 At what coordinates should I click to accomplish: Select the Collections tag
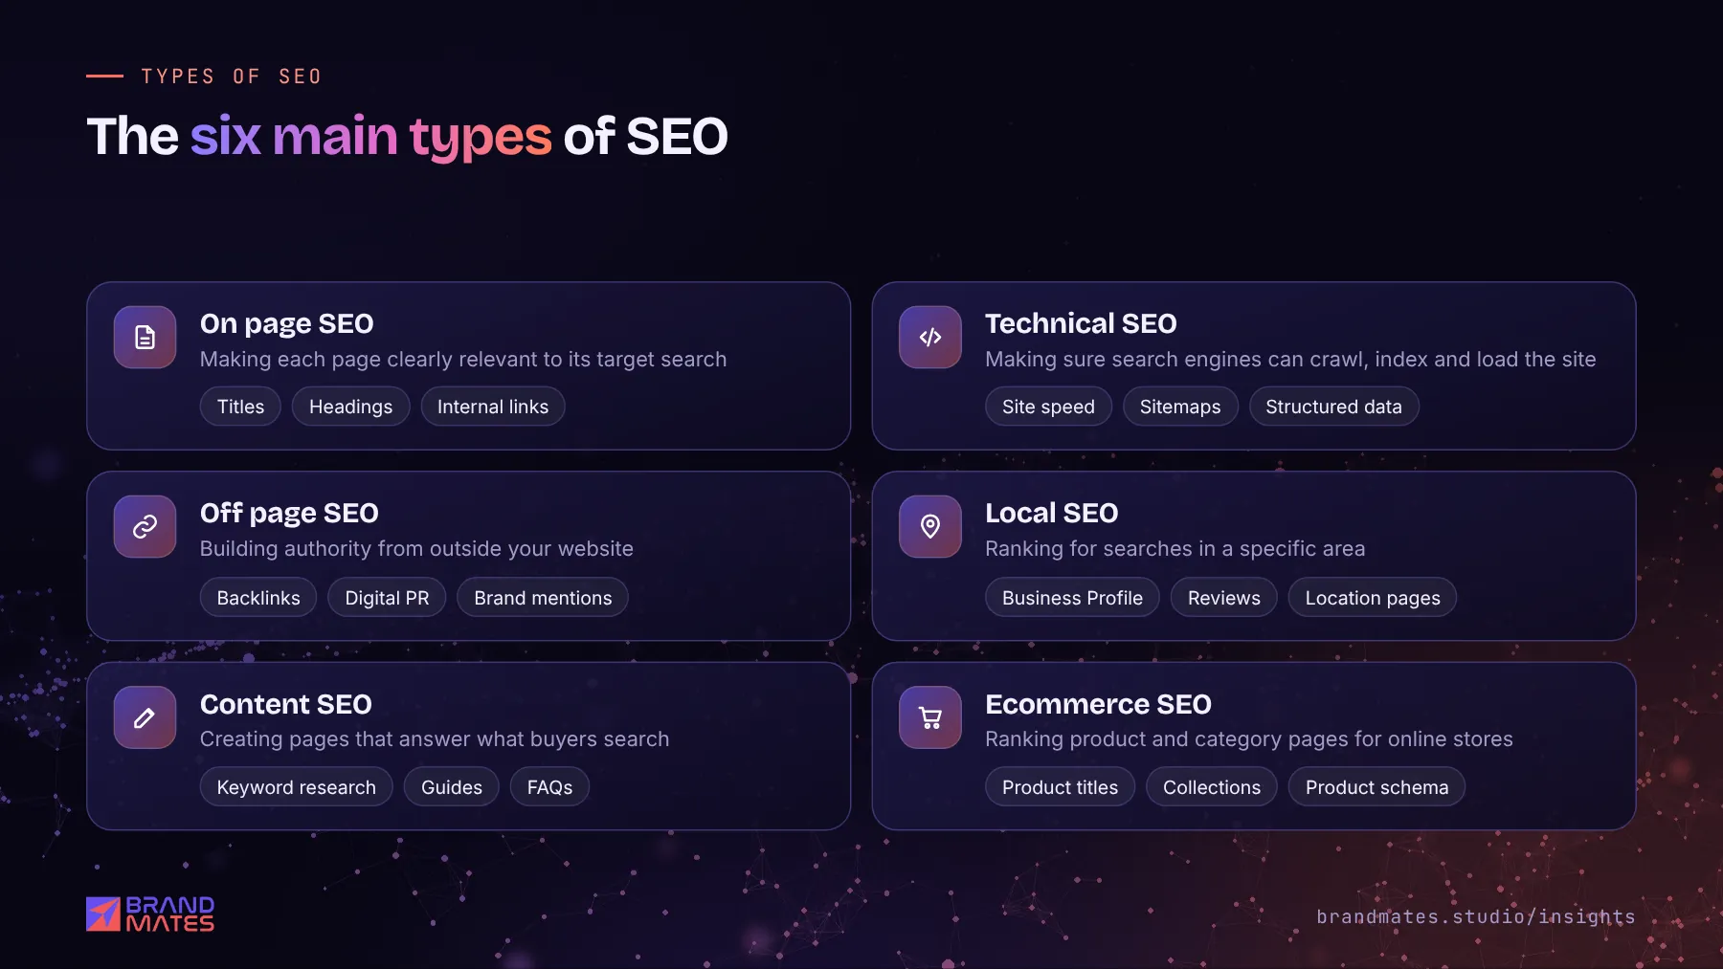click(x=1211, y=787)
